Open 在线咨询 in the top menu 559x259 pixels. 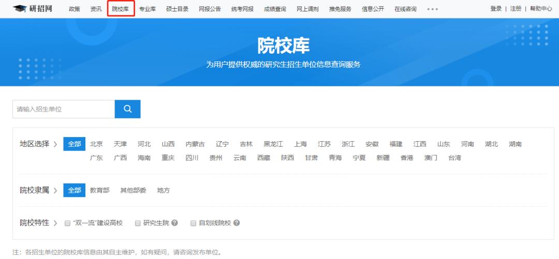tap(405, 9)
